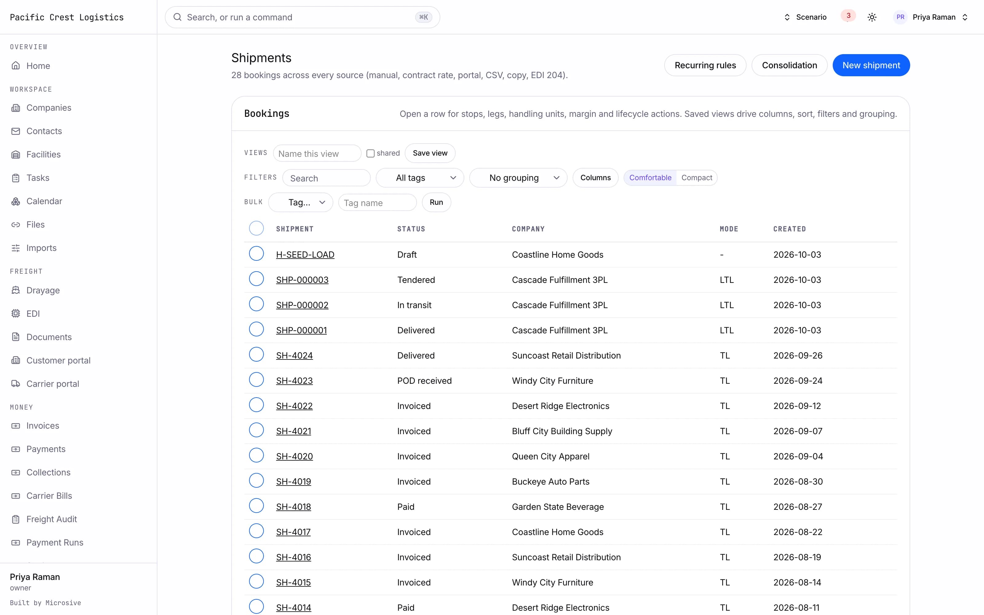
Task: Click the Files link icon
Action: coord(15,224)
